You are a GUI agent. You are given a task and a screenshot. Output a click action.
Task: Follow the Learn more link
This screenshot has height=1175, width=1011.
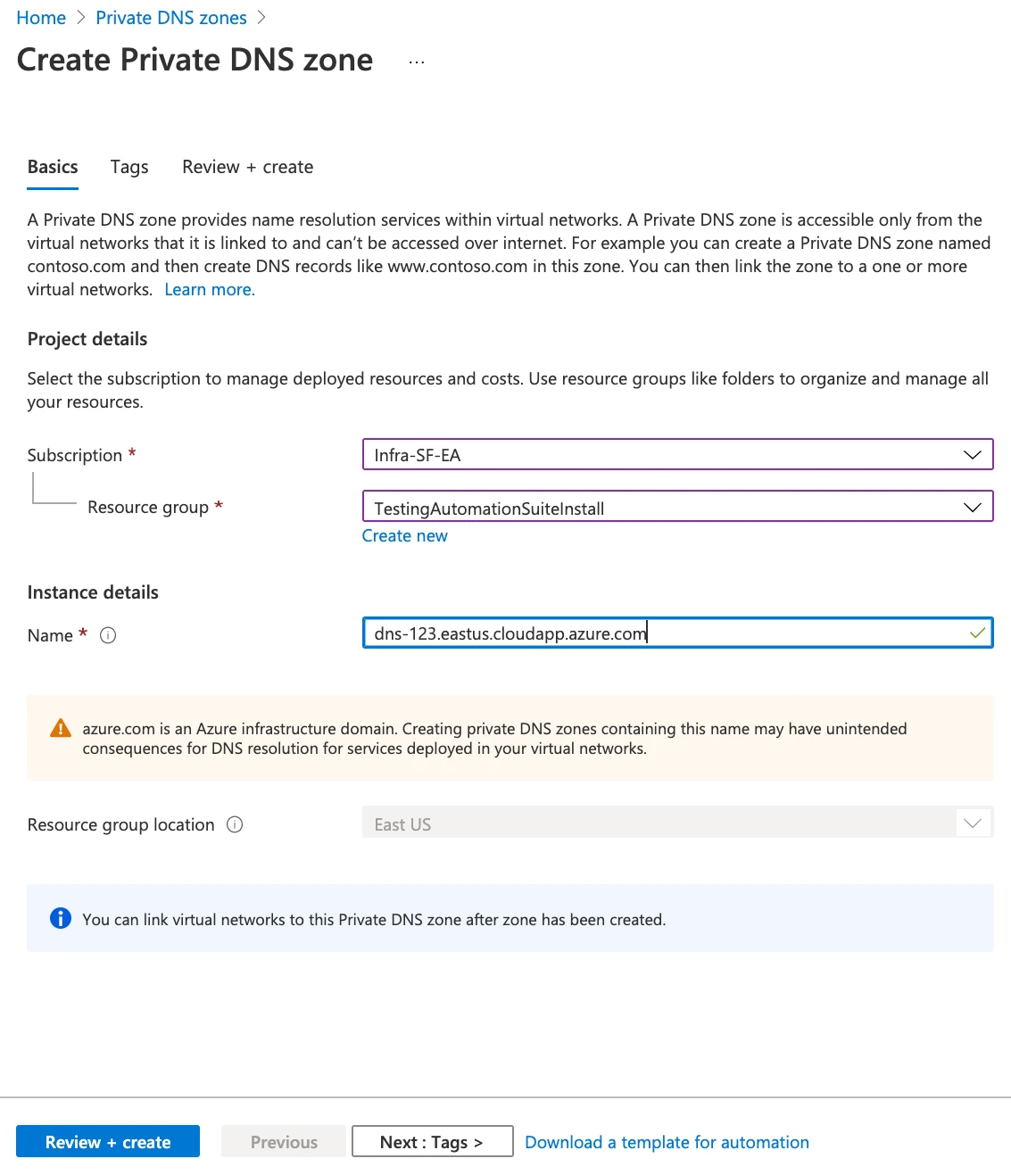210,289
